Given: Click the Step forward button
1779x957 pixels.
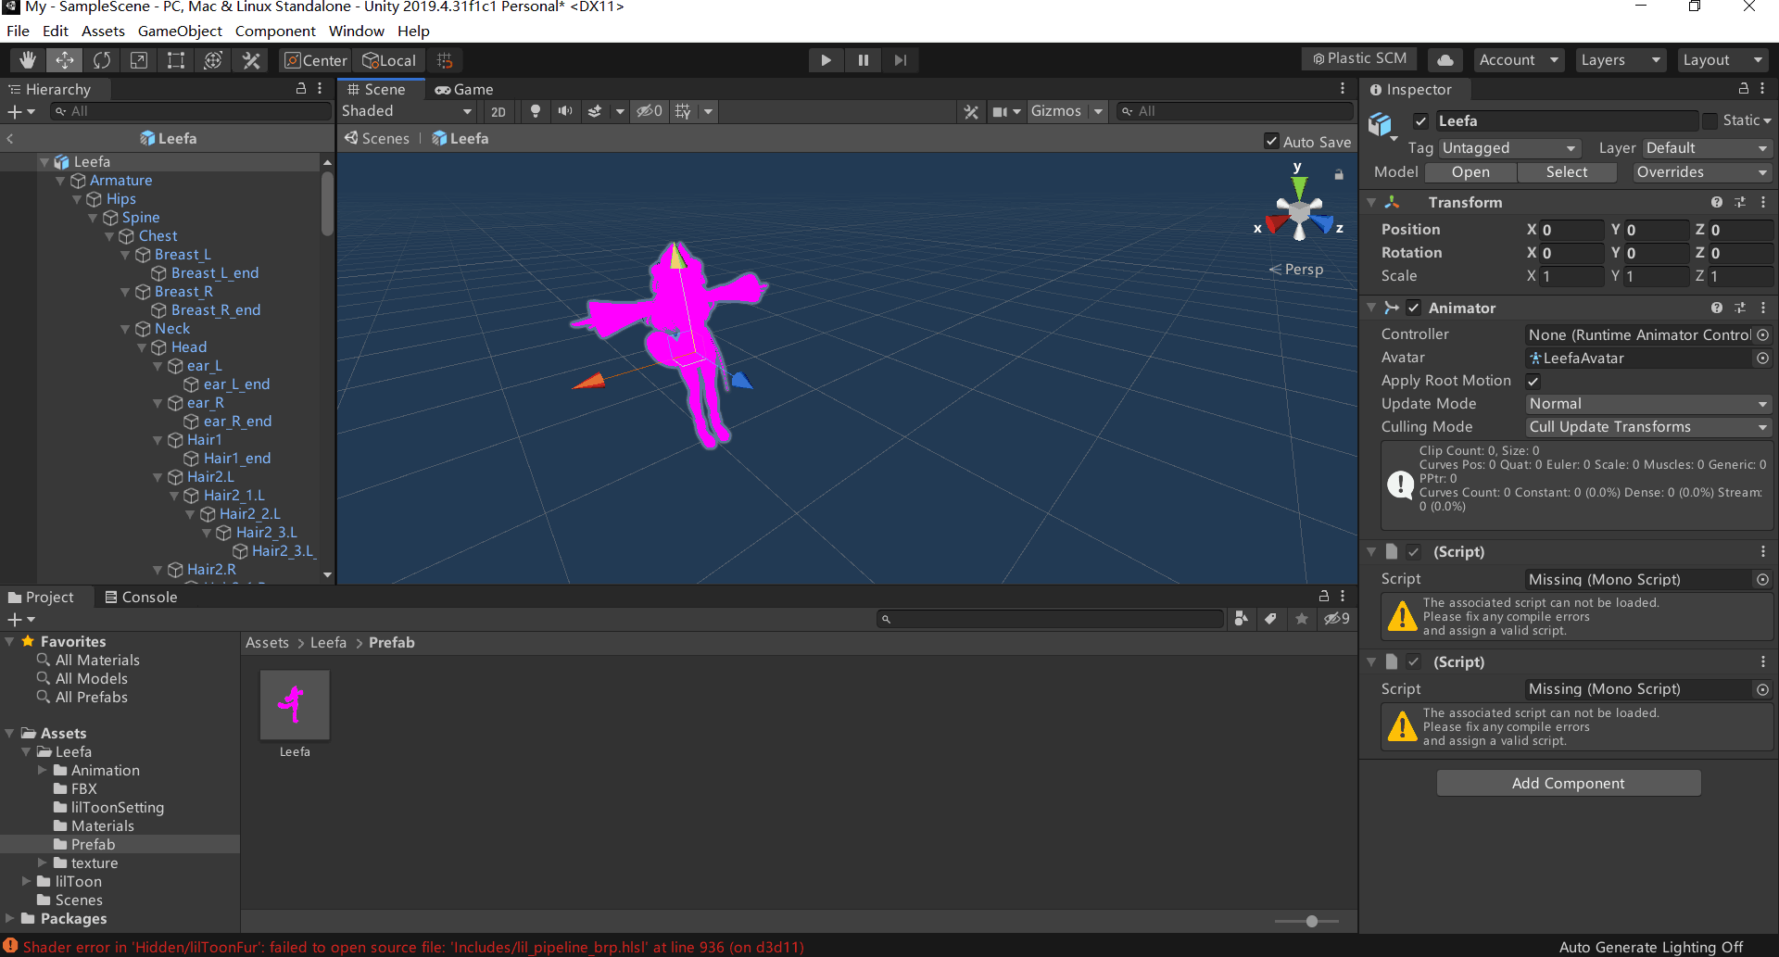Looking at the screenshot, I should tap(900, 60).
